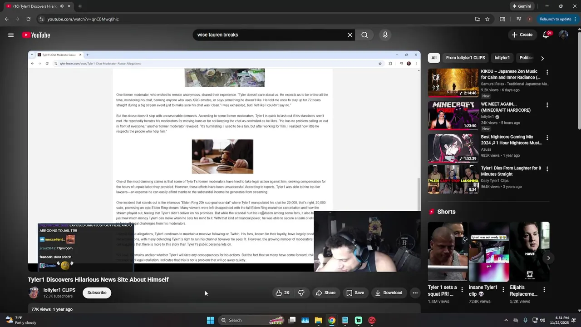581x327 pixels.
Task: Open options for KIKOU Japanese Zen Music
Action: coord(547,72)
